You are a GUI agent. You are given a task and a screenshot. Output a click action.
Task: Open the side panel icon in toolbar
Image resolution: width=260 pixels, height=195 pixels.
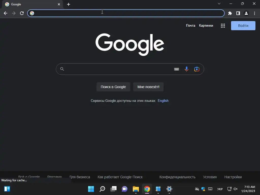pos(238,13)
